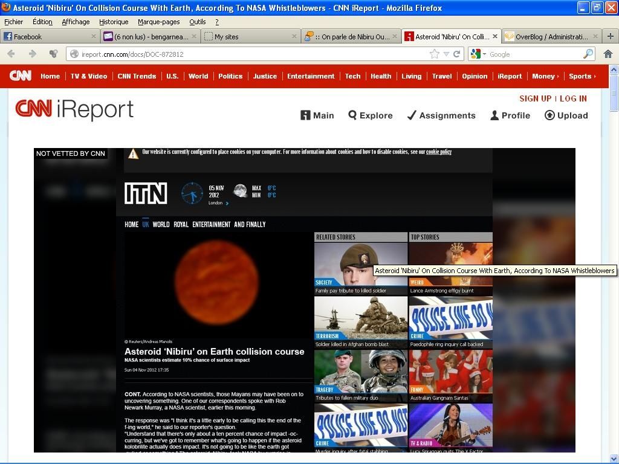Open the Outils menu
The width and height of the screenshot is (619, 464).
coord(198,22)
